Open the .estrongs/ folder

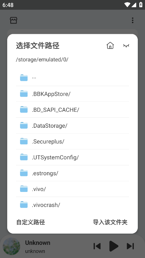72,173
